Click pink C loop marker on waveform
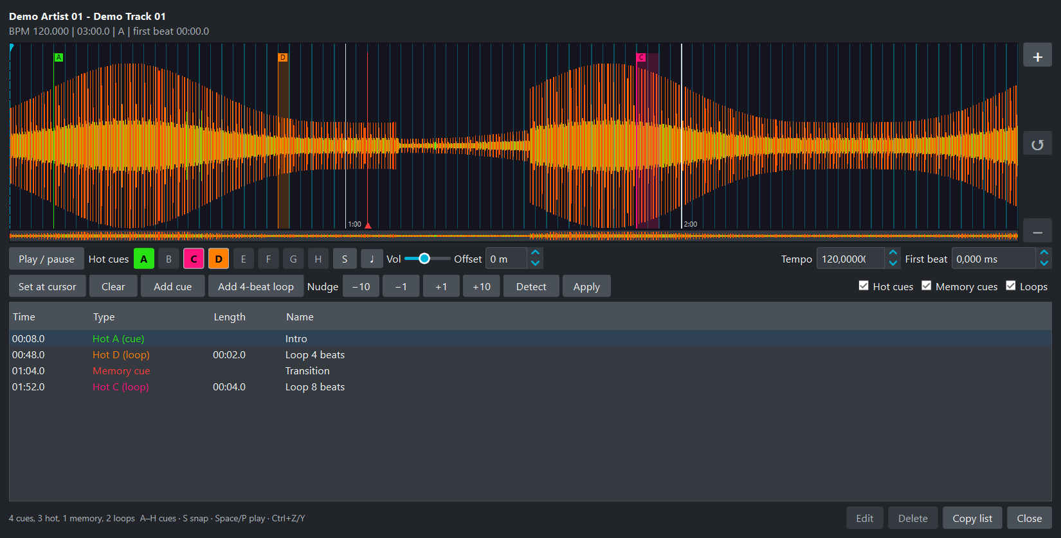1061x538 pixels. point(641,57)
